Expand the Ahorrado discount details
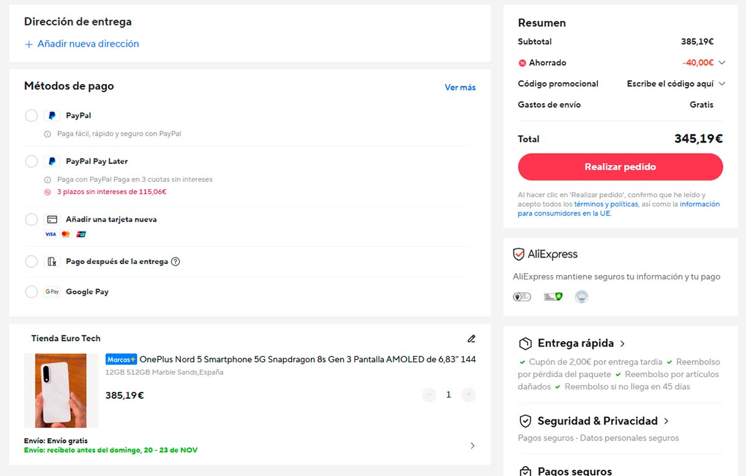Image resolution: width=746 pixels, height=476 pixels. point(722,62)
